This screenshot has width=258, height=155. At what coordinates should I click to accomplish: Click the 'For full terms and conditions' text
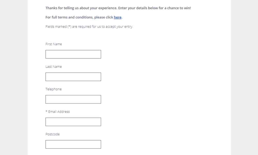79,17
